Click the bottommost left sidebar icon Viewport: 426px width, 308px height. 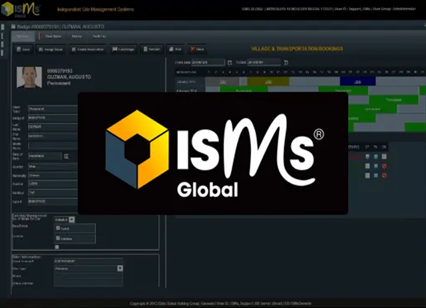pyautogui.click(x=3, y=53)
